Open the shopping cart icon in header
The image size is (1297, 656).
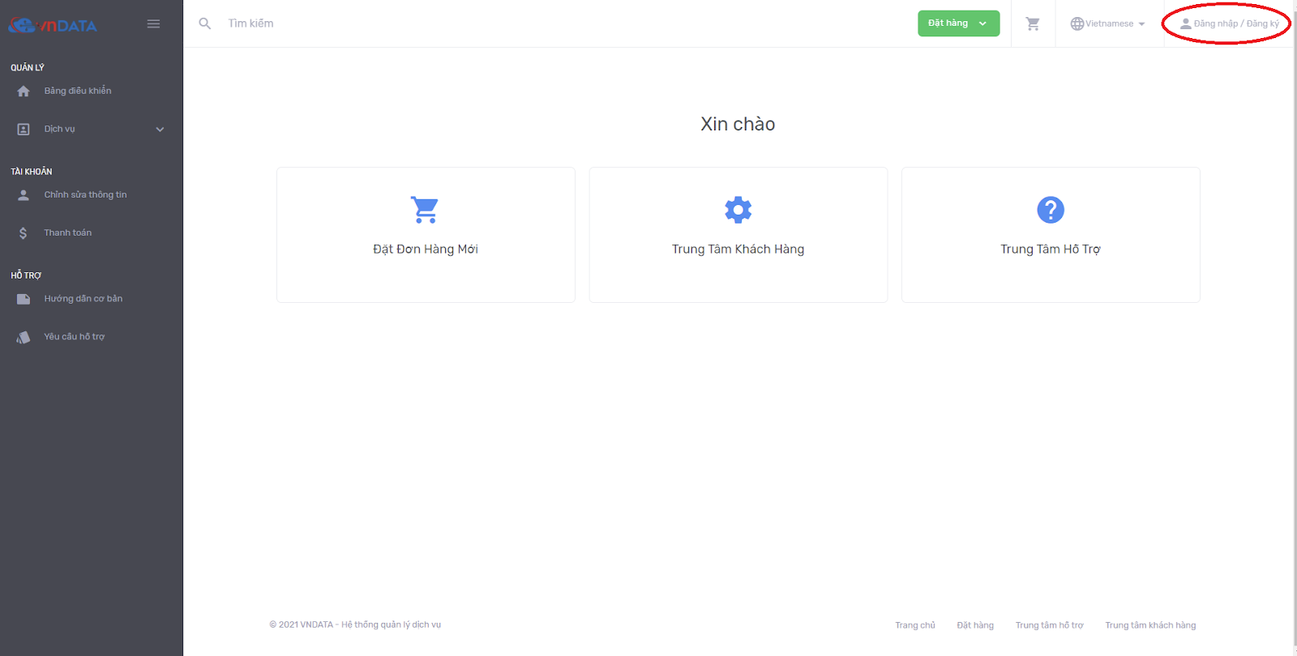[1033, 23]
